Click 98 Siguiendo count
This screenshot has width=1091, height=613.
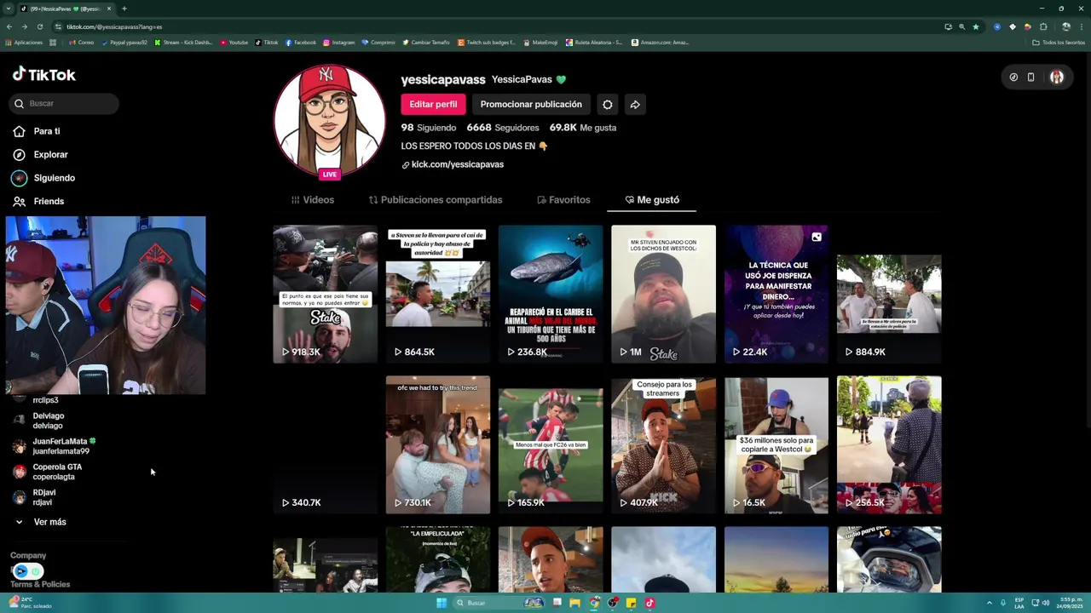[x=429, y=128]
